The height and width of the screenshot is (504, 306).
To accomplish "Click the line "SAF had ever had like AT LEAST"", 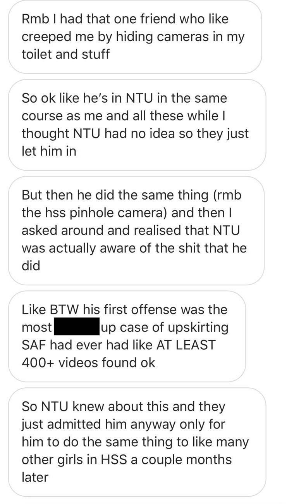I will pos(118,345).
